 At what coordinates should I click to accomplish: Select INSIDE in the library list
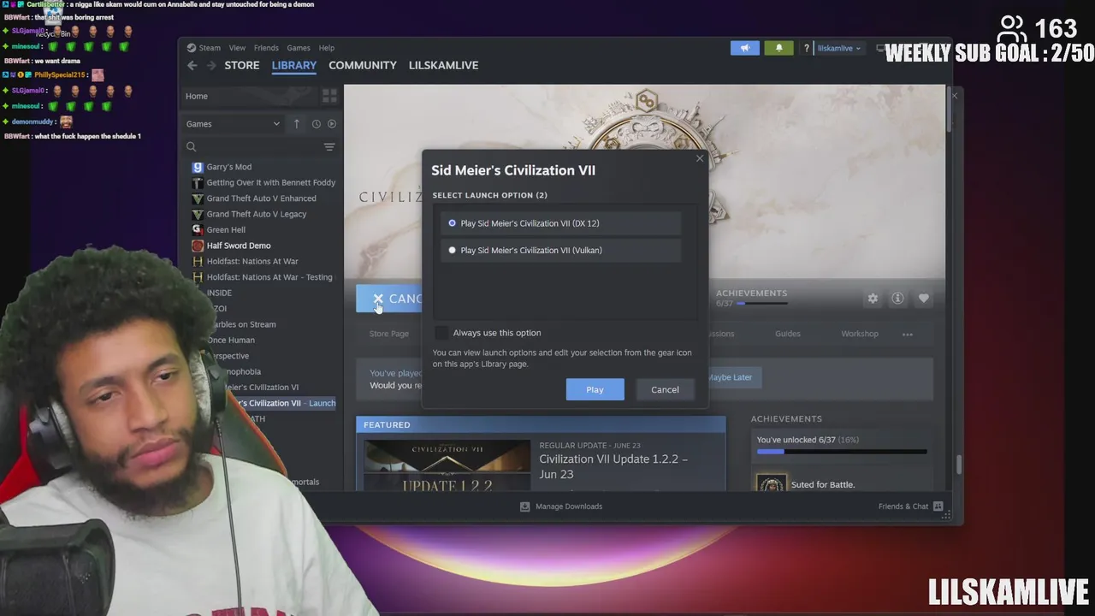[220, 293]
